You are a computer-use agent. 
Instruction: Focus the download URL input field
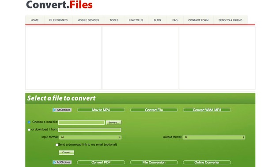90,130
